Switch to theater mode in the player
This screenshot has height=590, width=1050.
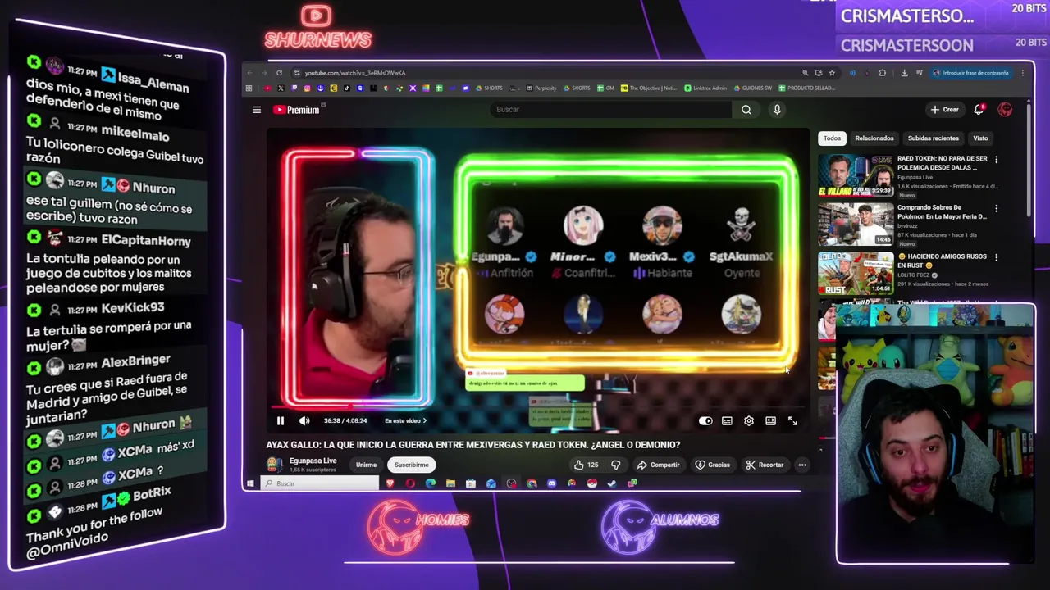770,420
